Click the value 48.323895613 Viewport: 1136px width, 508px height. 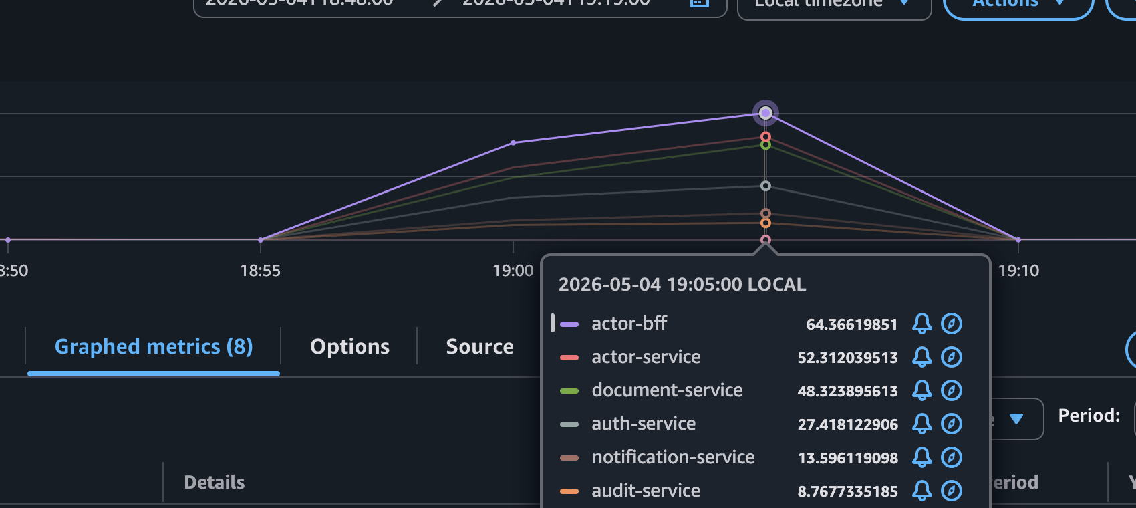[x=847, y=391]
